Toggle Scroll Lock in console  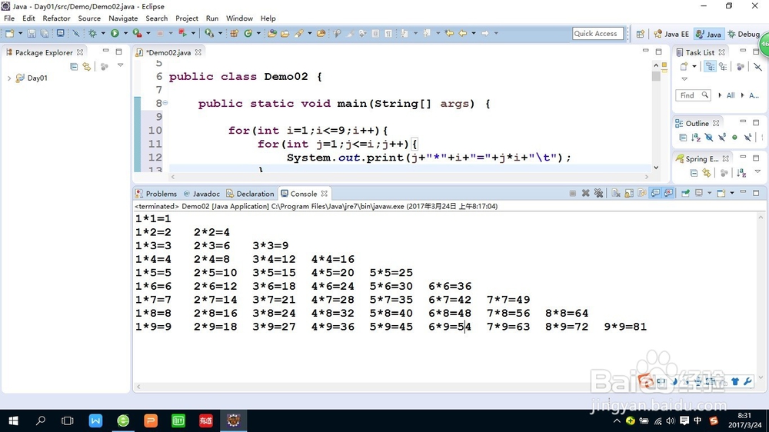(629, 193)
